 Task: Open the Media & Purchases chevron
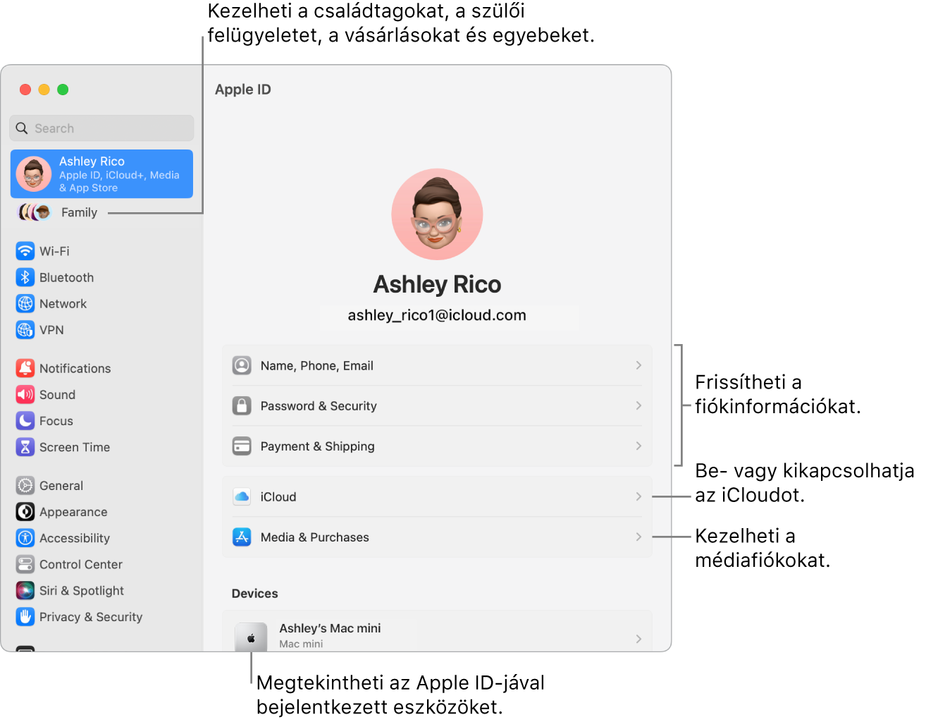638,537
